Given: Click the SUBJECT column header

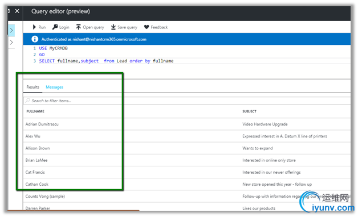Looking at the screenshot, I should (x=249, y=111).
